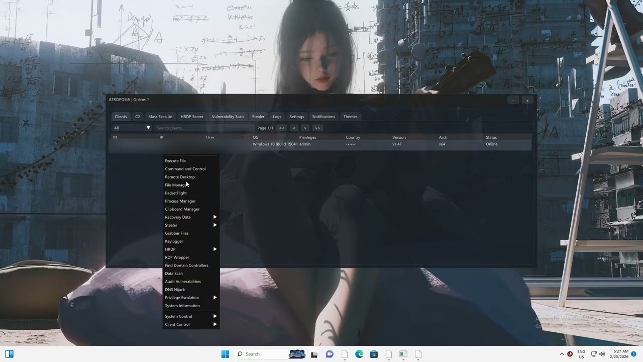Screen dimensions: 643x362
Task: Open the volume tray icon
Action: tap(602, 354)
